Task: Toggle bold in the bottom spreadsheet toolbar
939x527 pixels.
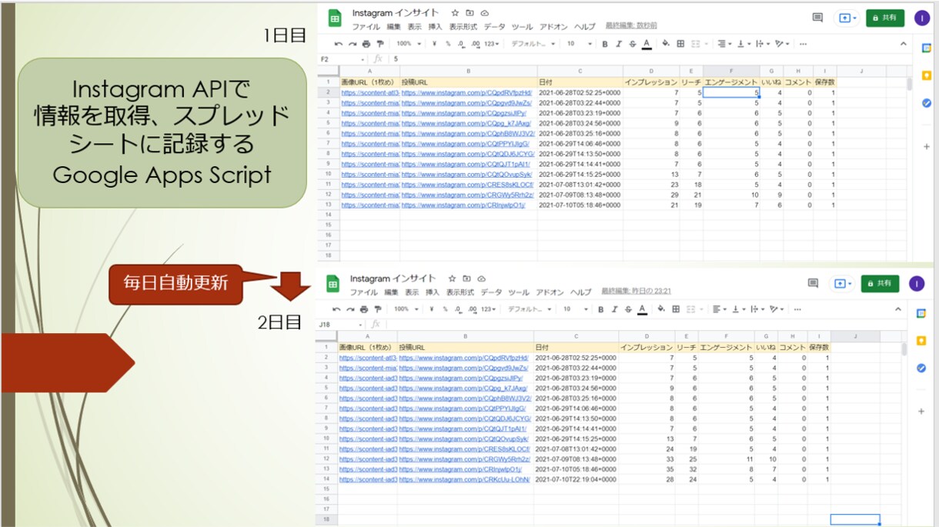Action: [601, 309]
